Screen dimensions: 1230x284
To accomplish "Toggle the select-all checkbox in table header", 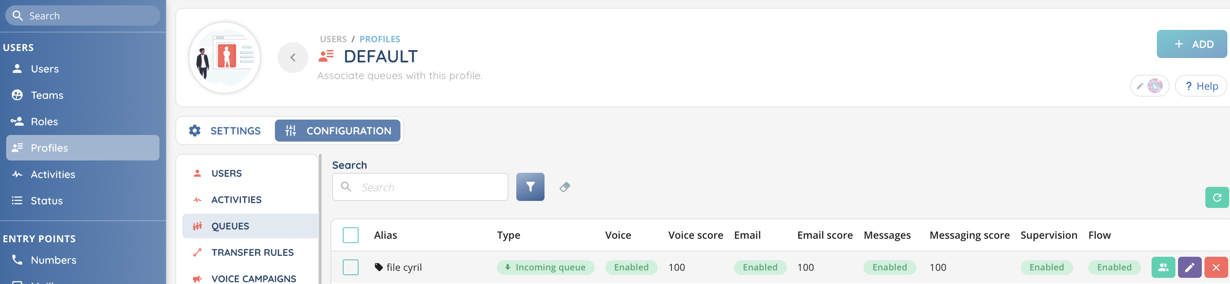I will tap(351, 235).
